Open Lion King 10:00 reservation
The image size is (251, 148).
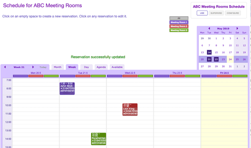[130, 110]
